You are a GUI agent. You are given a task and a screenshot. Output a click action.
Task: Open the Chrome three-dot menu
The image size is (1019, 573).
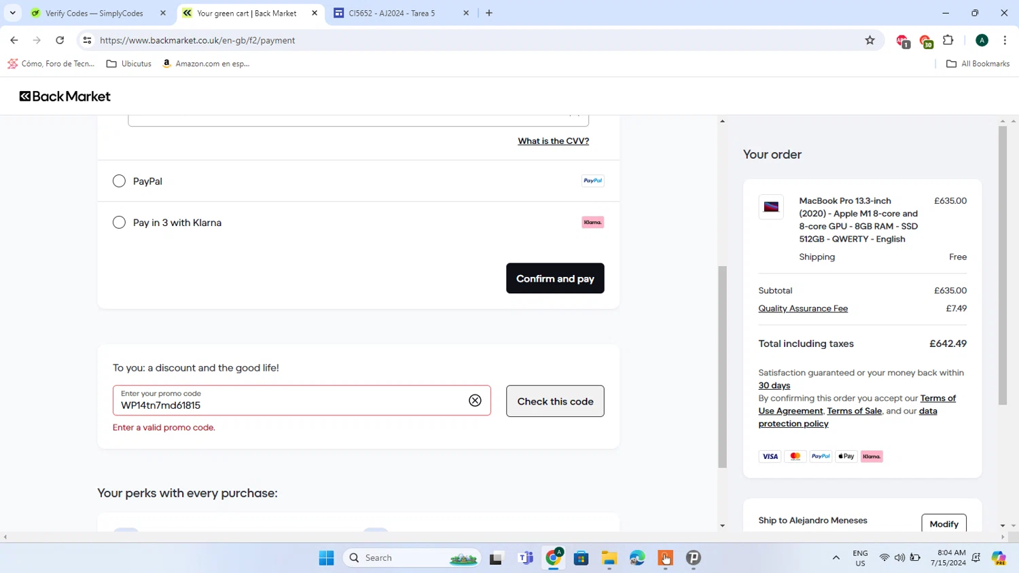click(1005, 40)
